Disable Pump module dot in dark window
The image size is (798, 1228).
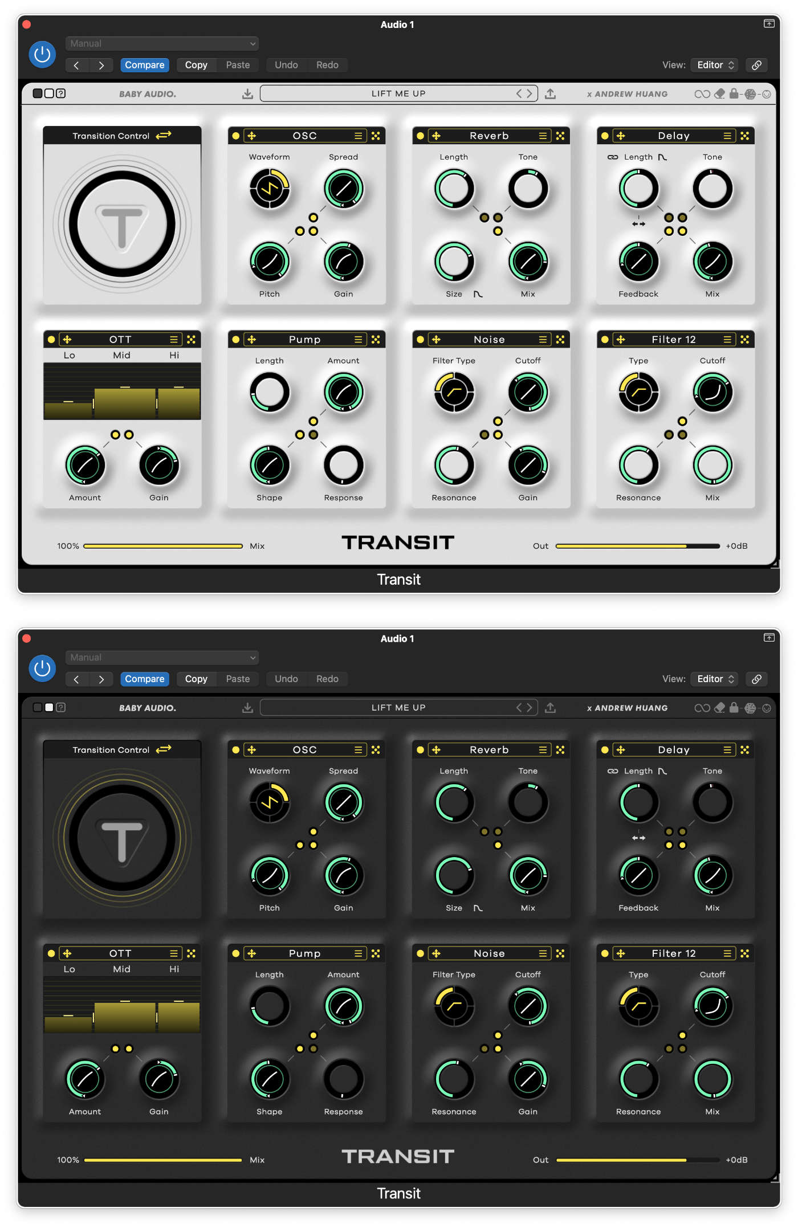coord(235,953)
